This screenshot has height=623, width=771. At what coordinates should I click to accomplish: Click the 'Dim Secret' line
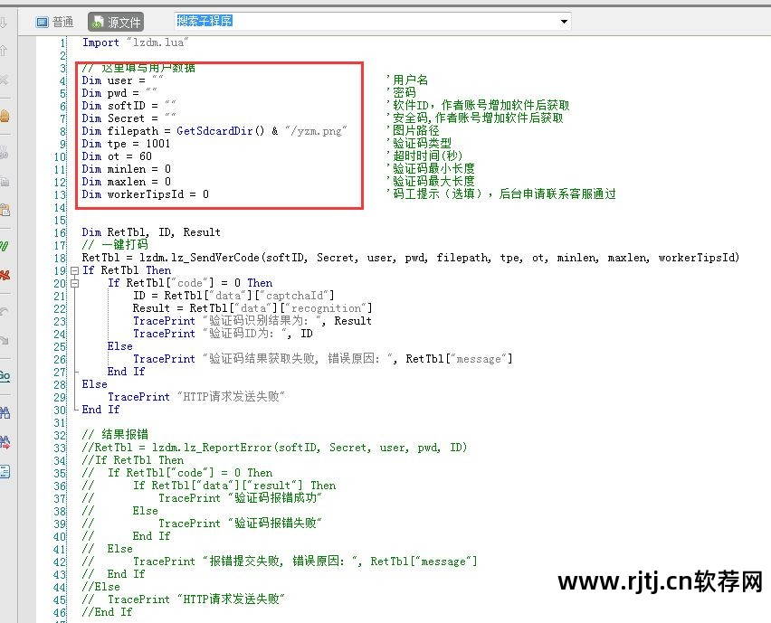(x=128, y=118)
